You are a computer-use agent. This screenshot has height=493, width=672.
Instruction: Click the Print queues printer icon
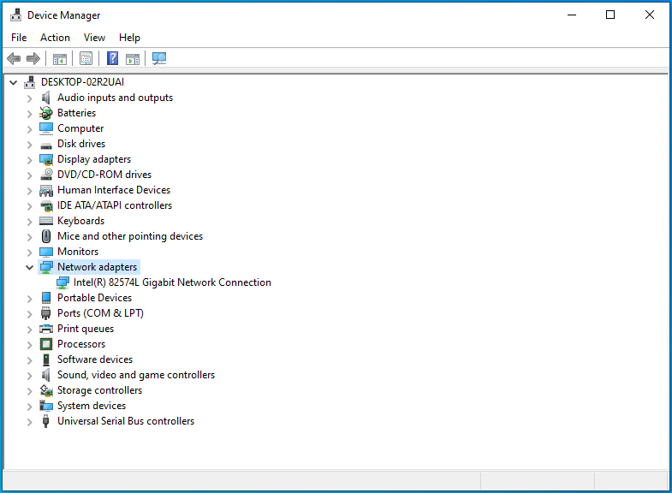[46, 329]
